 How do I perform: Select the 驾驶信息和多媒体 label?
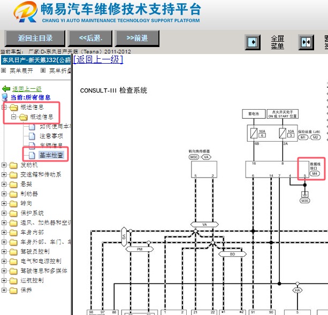pyautogui.click(x=44, y=271)
